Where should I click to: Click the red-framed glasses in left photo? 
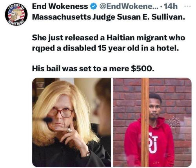(61, 112)
